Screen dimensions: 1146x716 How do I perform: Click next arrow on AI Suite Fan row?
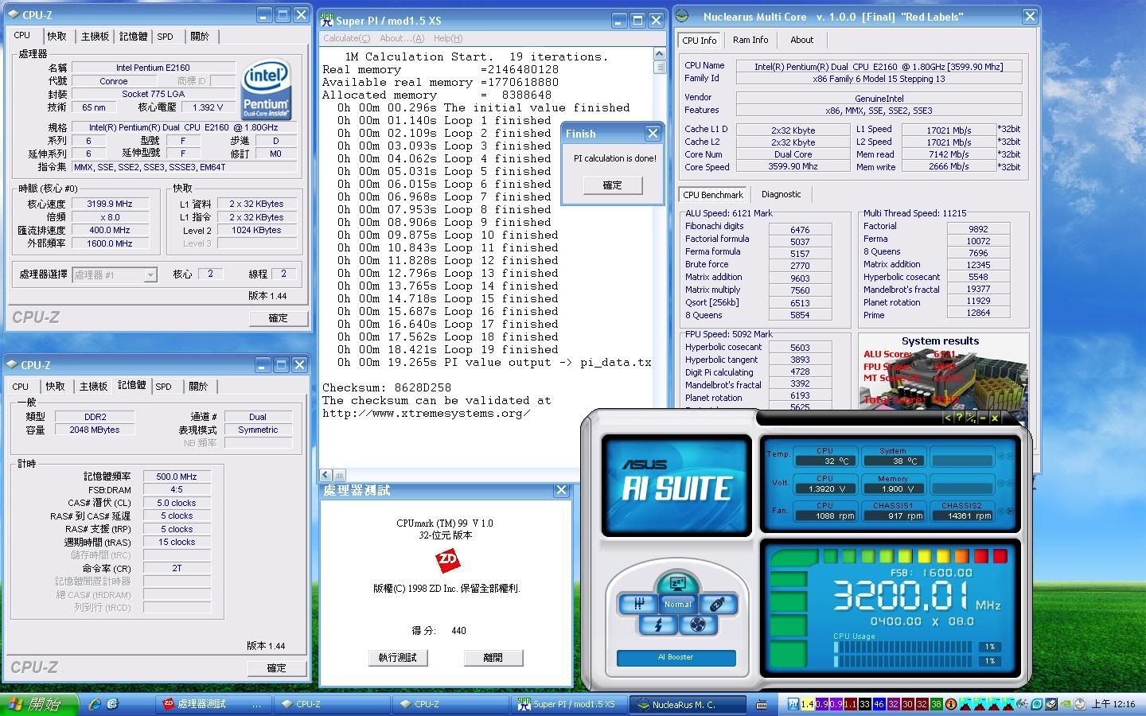point(1009,511)
